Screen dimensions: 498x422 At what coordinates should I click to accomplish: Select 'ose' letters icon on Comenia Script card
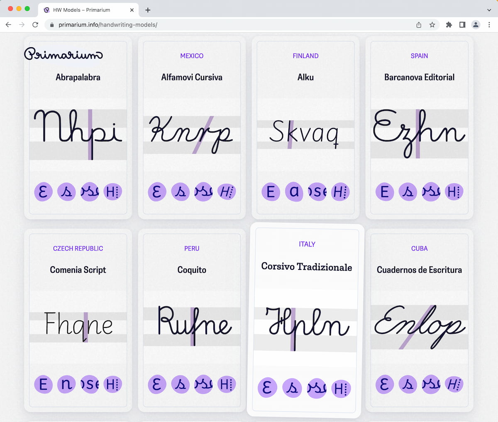click(90, 384)
